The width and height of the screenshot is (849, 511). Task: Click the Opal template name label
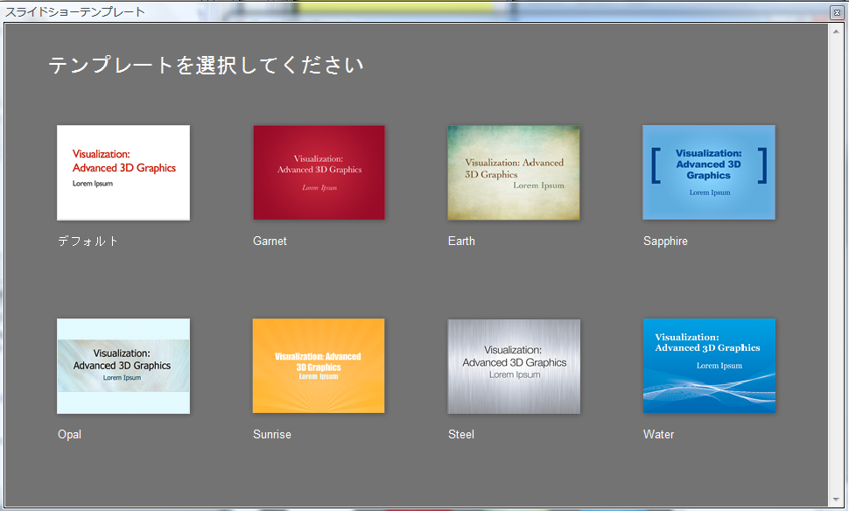coord(69,434)
